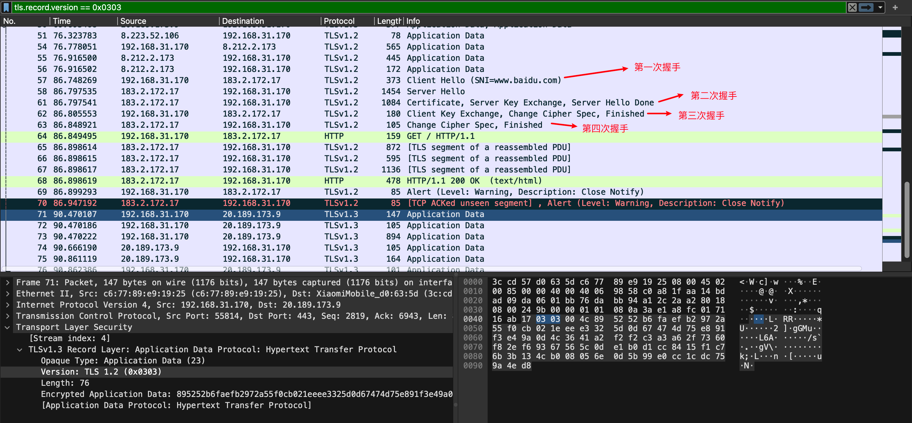Collapse the TLSv1.3 Record Layer node
Screen dimensions: 912x423
tap(20, 350)
